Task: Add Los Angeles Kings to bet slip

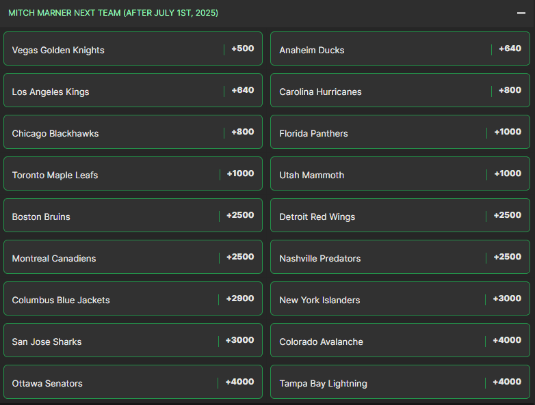Action: click(133, 91)
